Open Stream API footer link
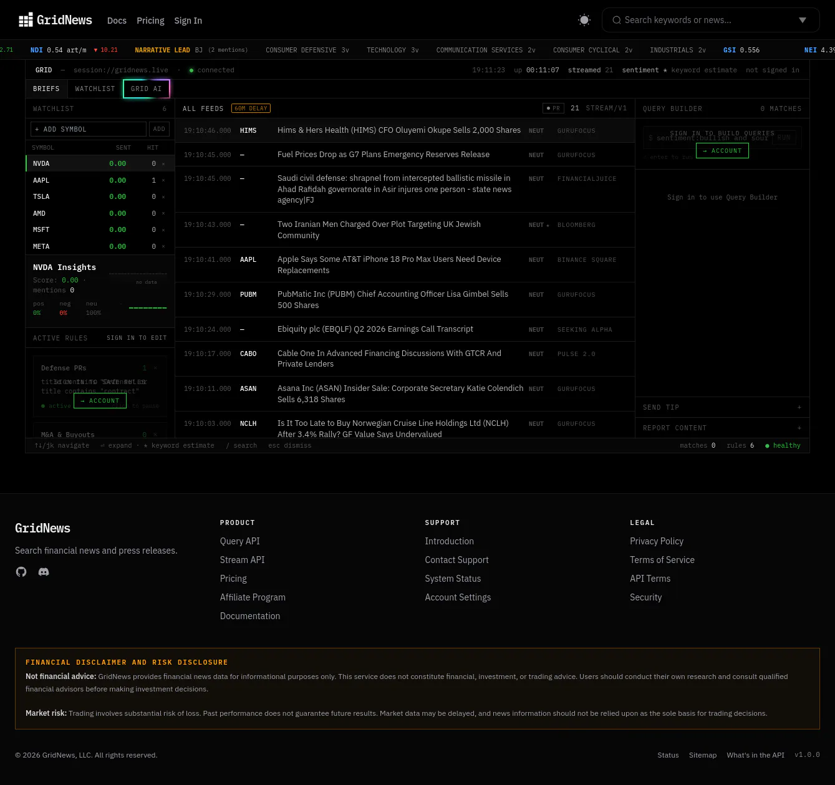835x785 pixels. click(x=242, y=560)
